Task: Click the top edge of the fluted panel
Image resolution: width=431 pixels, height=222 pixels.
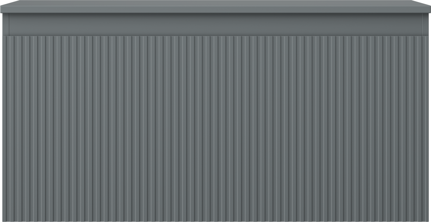Action: click(x=215, y=36)
